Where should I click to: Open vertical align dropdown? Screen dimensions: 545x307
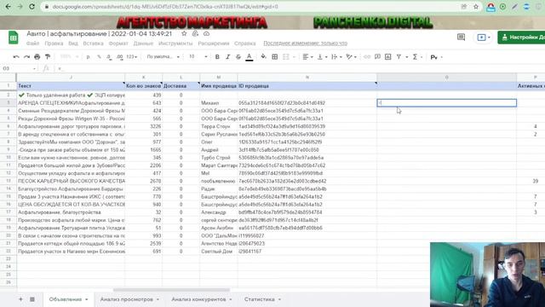click(323, 57)
